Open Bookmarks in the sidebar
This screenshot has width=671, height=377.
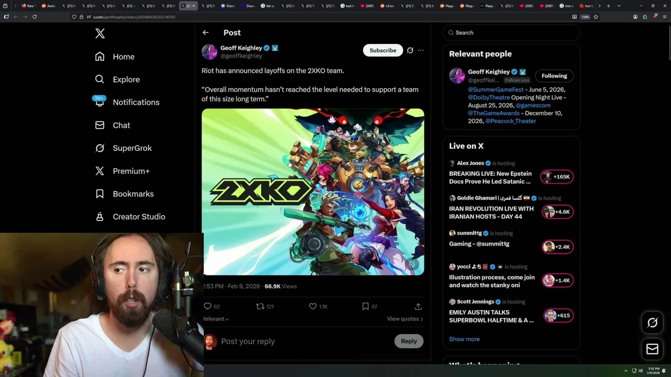[x=124, y=194]
